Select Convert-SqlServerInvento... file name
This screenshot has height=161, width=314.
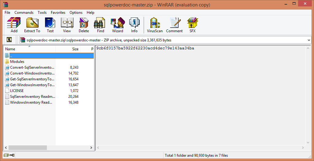pyautogui.click(x=32, y=67)
